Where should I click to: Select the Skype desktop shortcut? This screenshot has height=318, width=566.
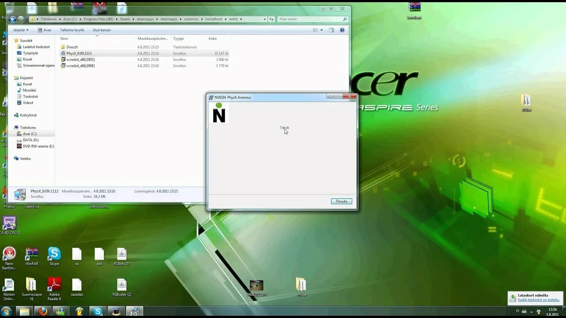54,257
